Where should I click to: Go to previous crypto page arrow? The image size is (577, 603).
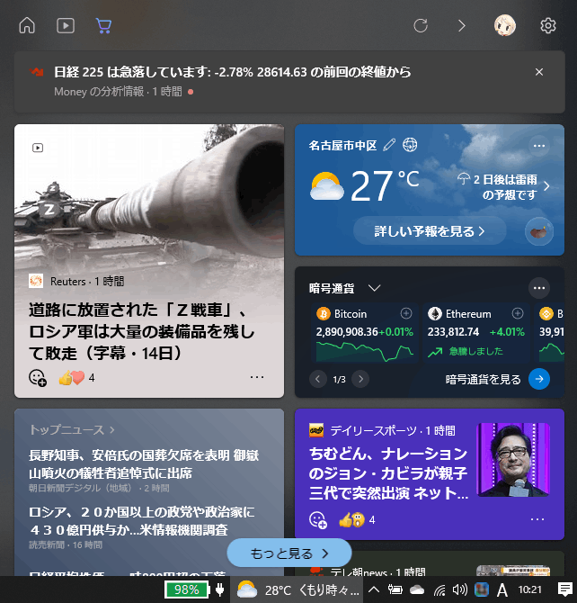[x=317, y=379]
